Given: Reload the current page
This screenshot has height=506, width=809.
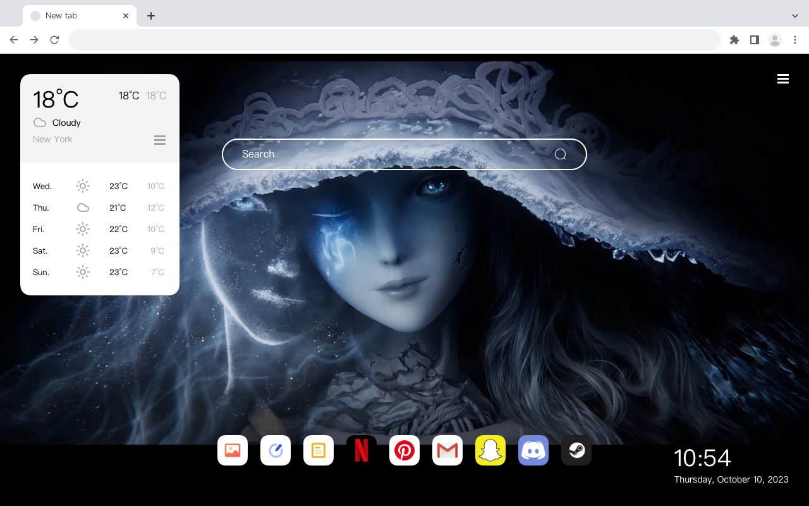Looking at the screenshot, I should coord(54,40).
